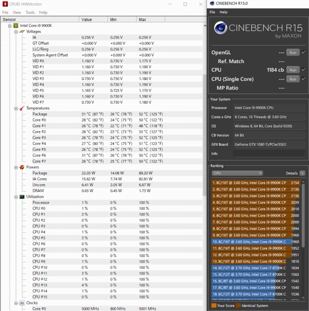Click the Processor field showing i9-9900K CPU

(x=269, y=108)
